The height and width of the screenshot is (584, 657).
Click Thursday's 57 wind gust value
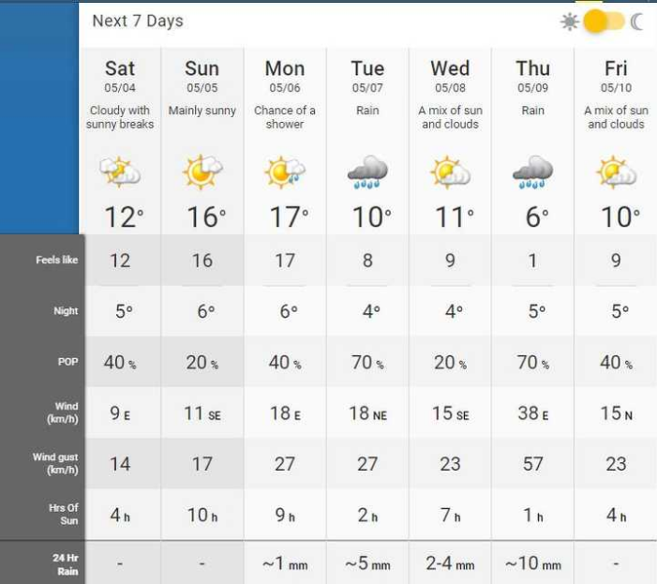coord(532,464)
